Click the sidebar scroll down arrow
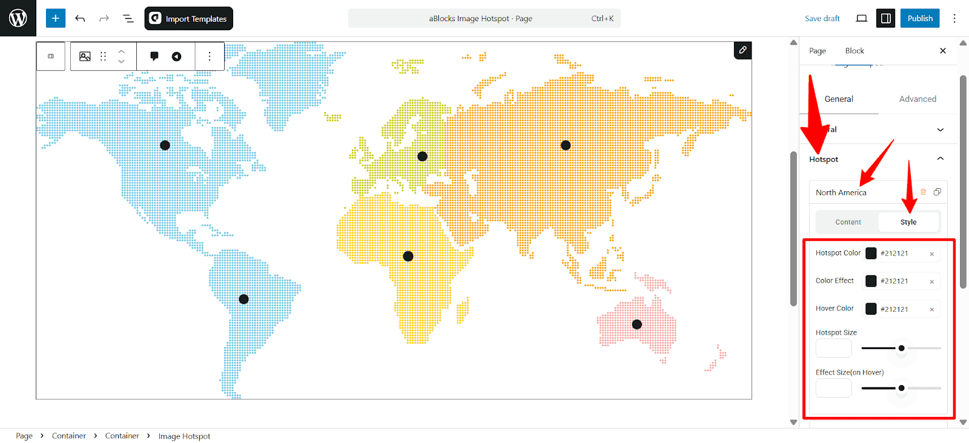The image size is (969, 443). click(x=963, y=422)
